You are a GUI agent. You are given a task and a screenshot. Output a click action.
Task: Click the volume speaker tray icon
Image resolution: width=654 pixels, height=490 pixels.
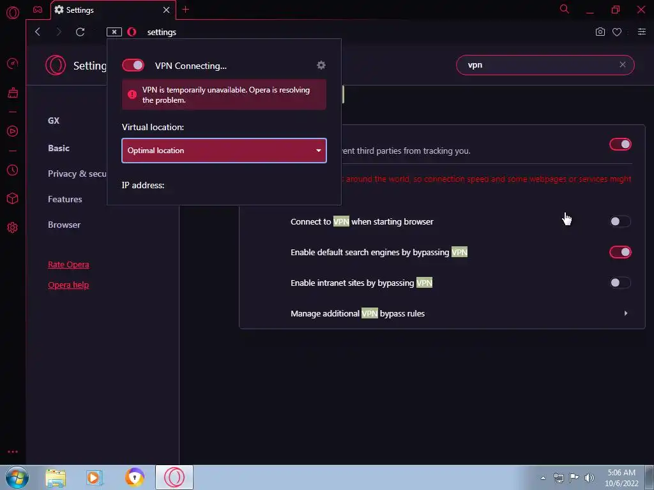(589, 478)
